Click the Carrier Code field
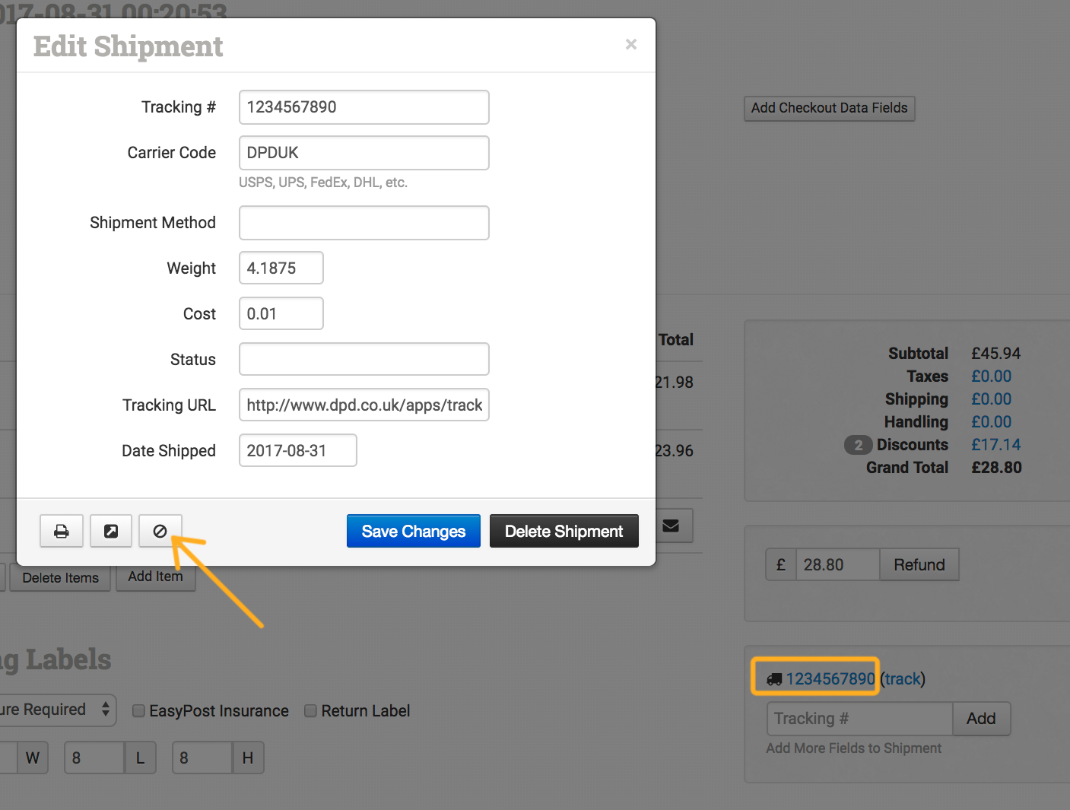Viewport: 1070px width, 810px height. [x=364, y=153]
